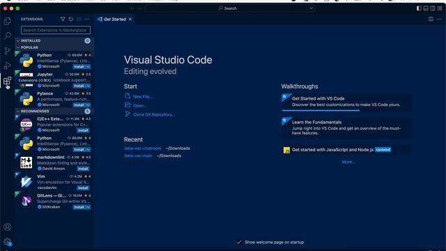Focus Search Extensions in Marketplace field
Viewport: 446px width, 251px height.
[56, 30]
